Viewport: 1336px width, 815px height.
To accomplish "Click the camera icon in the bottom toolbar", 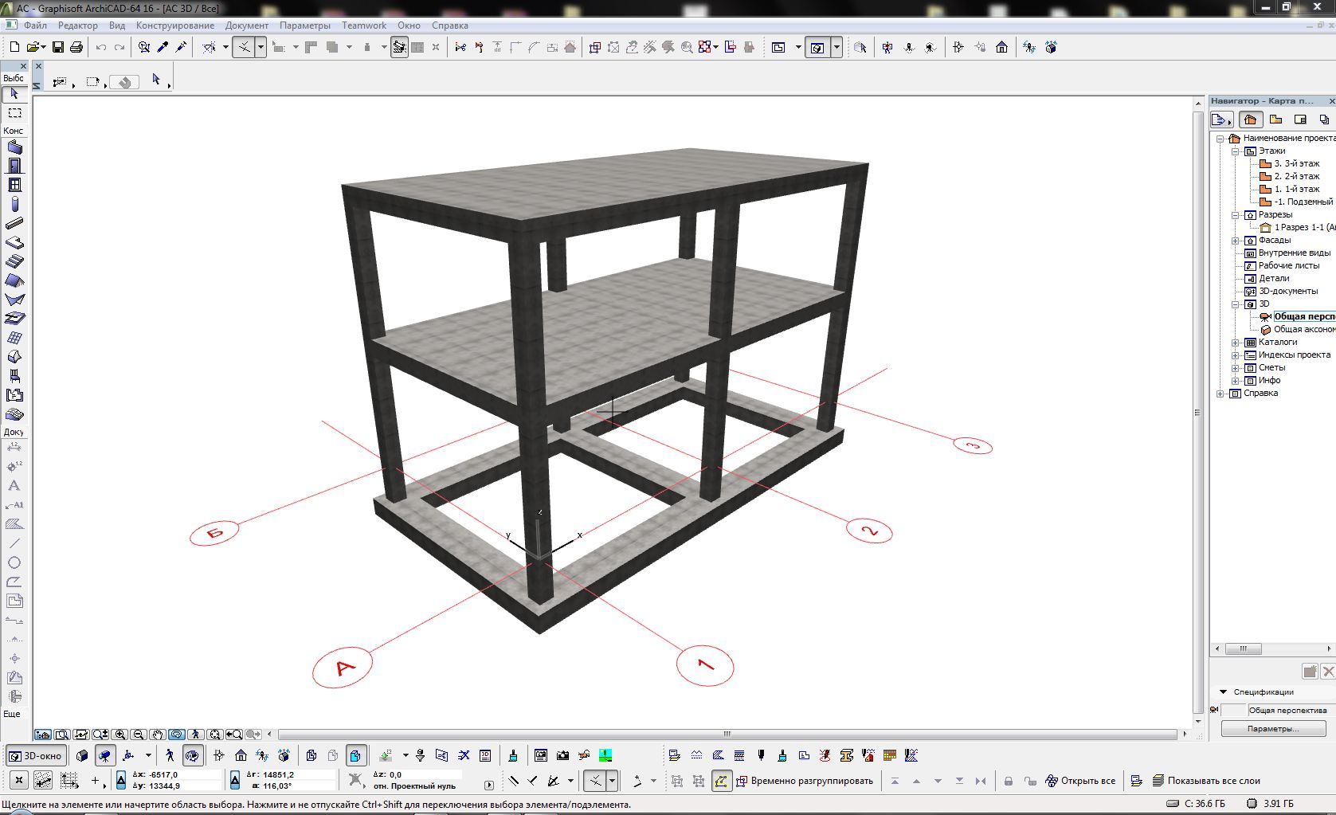I will click(563, 755).
